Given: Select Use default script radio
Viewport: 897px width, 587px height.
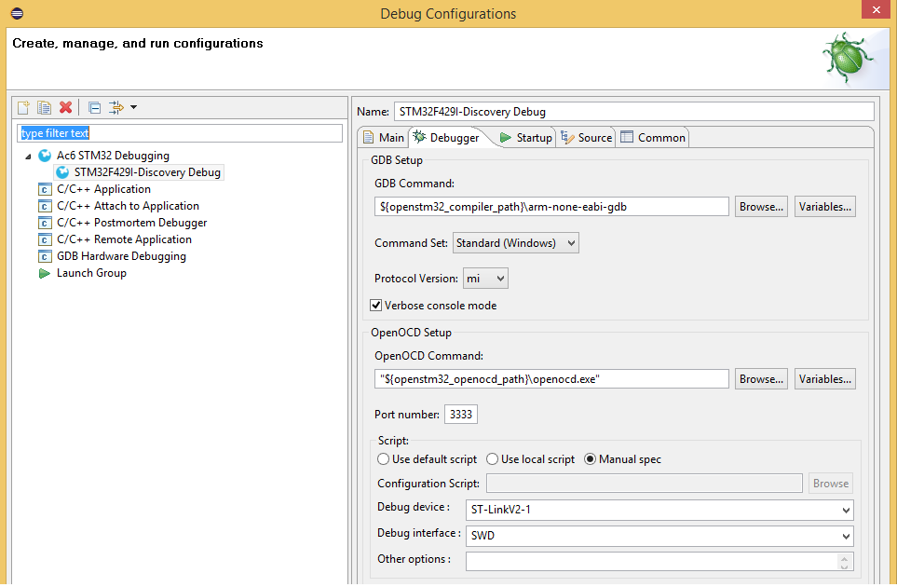Looking at the screenshot, I should [x=383, y=459].
